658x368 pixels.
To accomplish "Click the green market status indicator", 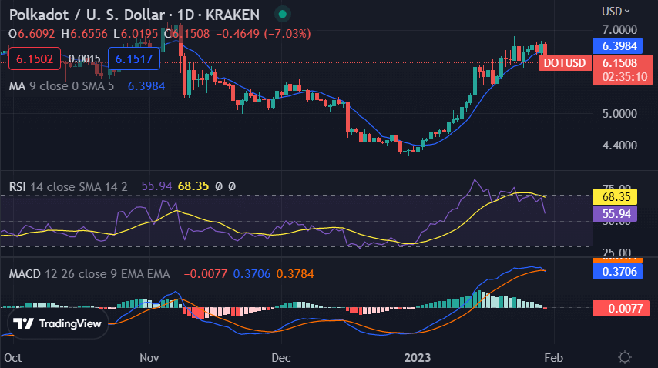I will point(283,15).
